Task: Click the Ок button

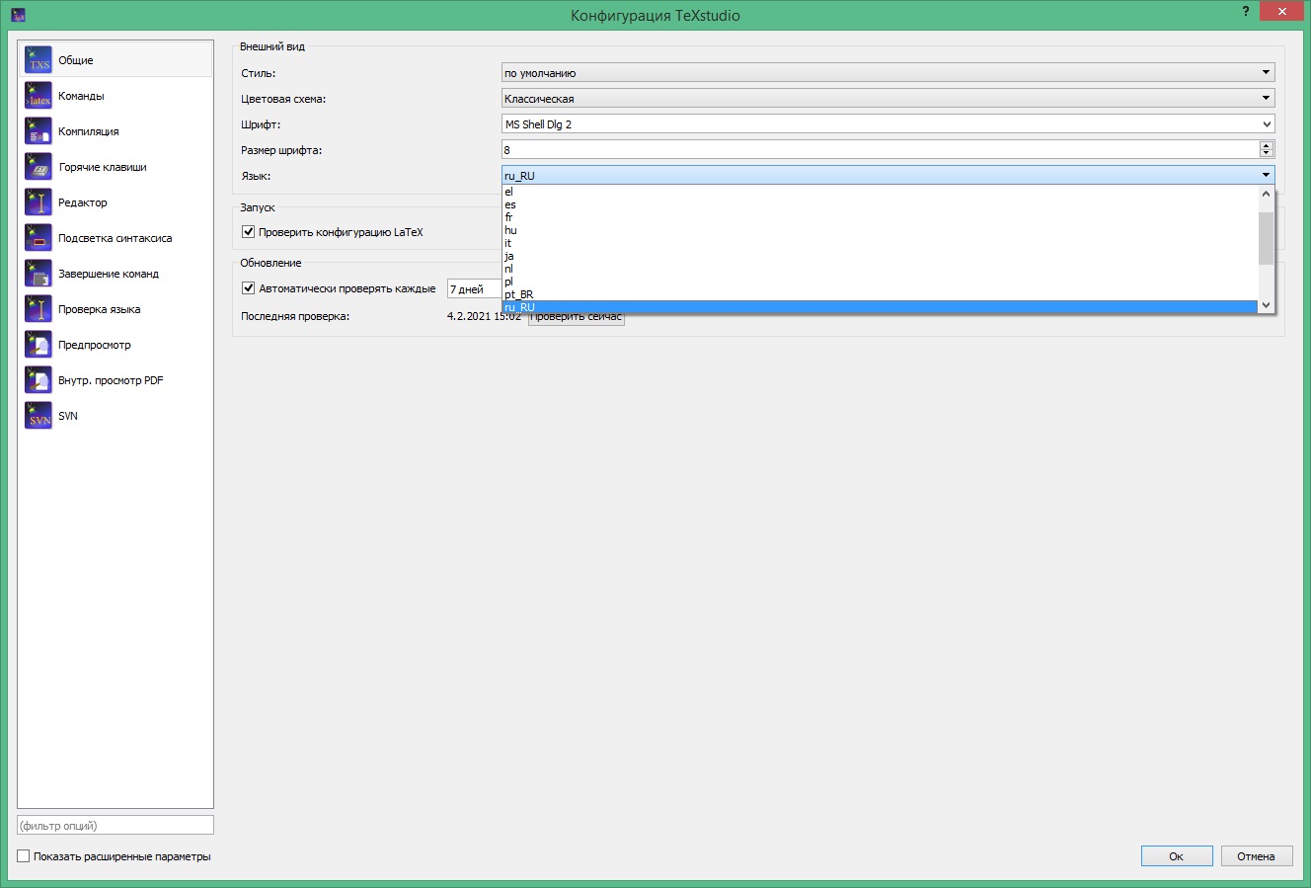Action: [1177, 856]
